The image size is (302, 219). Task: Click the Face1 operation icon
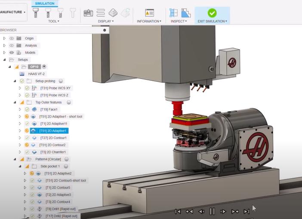(34, 109)
